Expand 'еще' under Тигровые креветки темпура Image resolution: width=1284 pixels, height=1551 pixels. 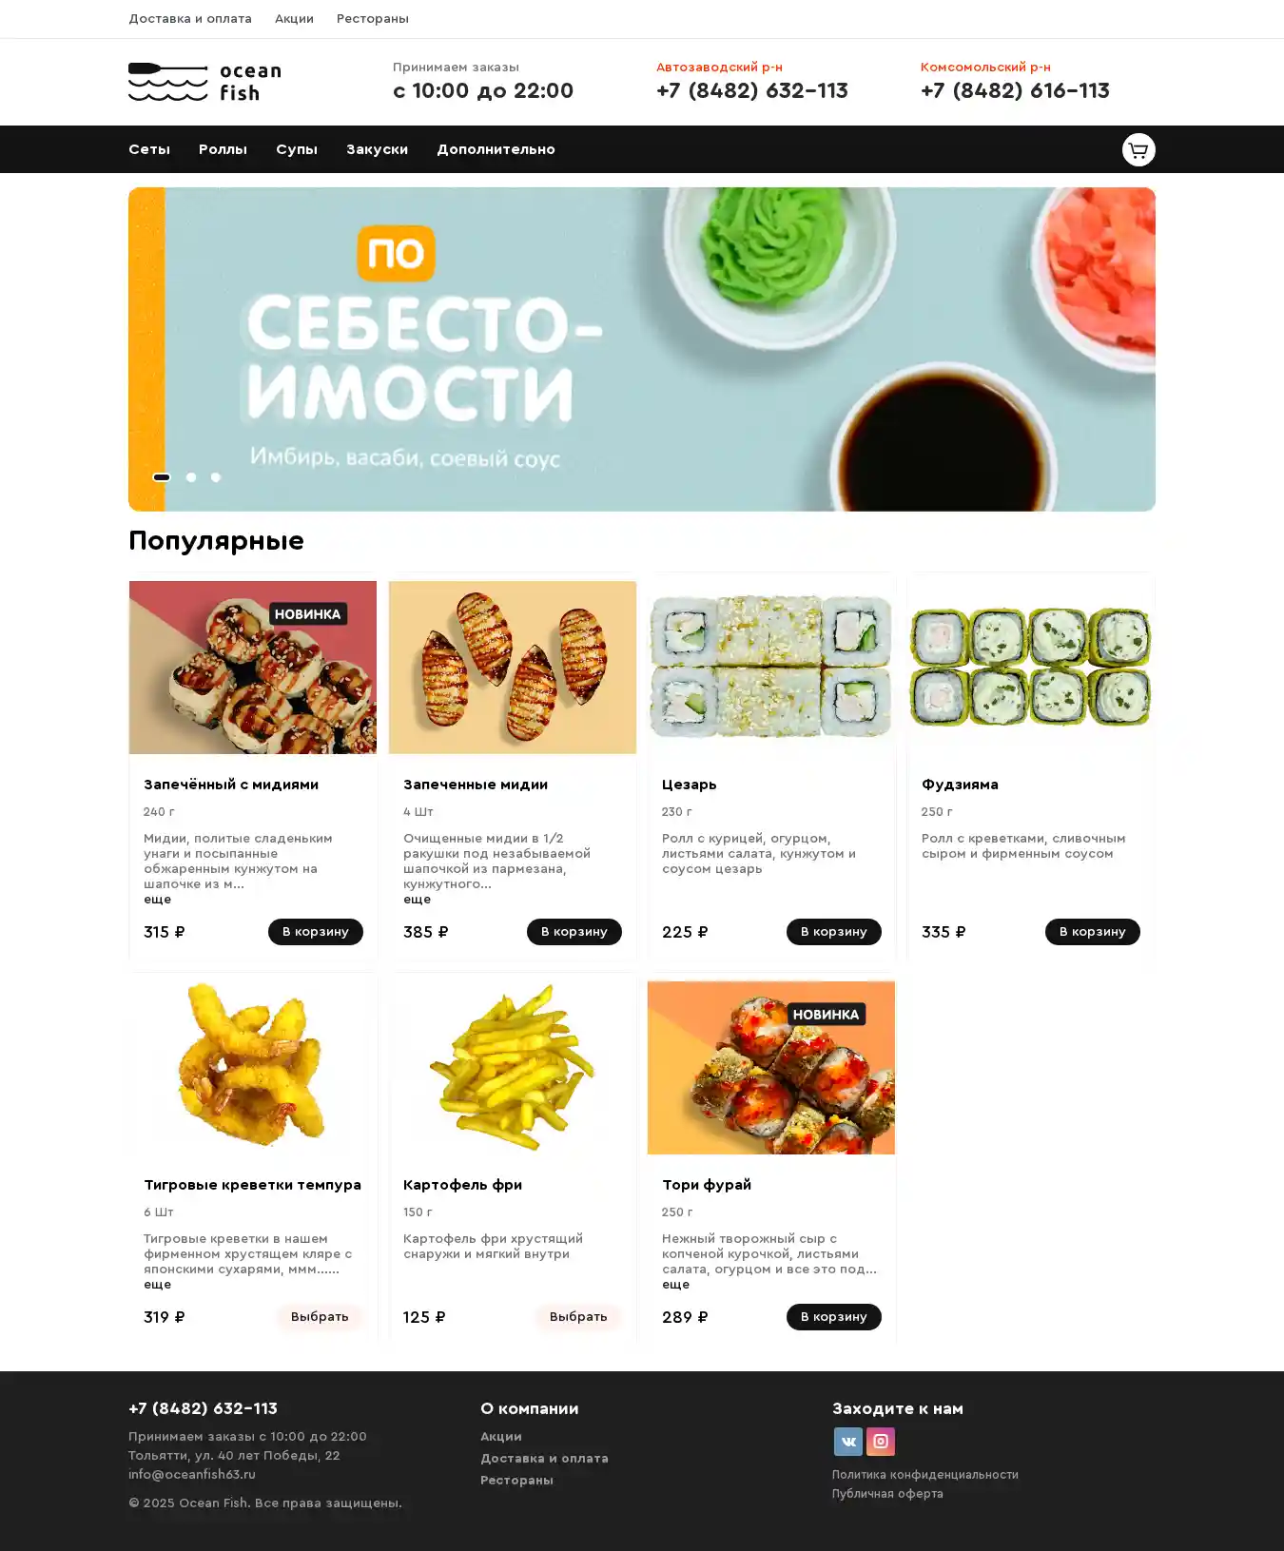(158, 1284)
